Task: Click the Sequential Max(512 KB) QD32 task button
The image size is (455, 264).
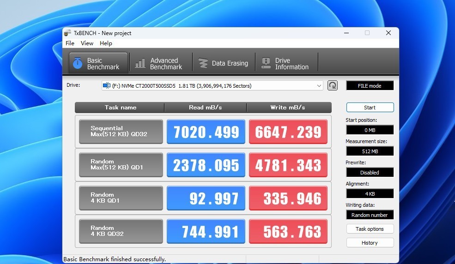Action: pyautogui.click(x=121, y=131)
